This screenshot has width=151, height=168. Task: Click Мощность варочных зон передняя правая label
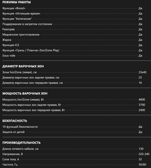[x=34, y=110]
